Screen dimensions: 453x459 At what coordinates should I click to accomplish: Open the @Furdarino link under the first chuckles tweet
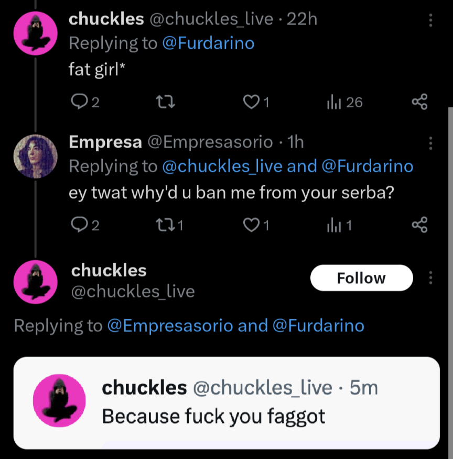tap(208, 43)
